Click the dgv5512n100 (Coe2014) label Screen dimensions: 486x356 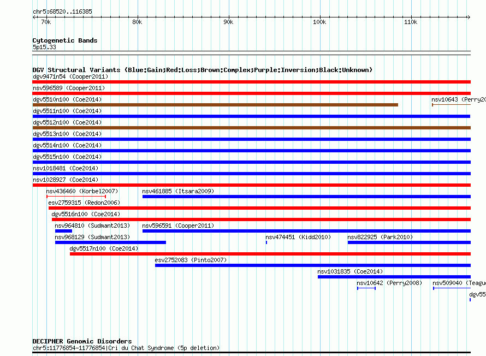click(x=67, y=123)
